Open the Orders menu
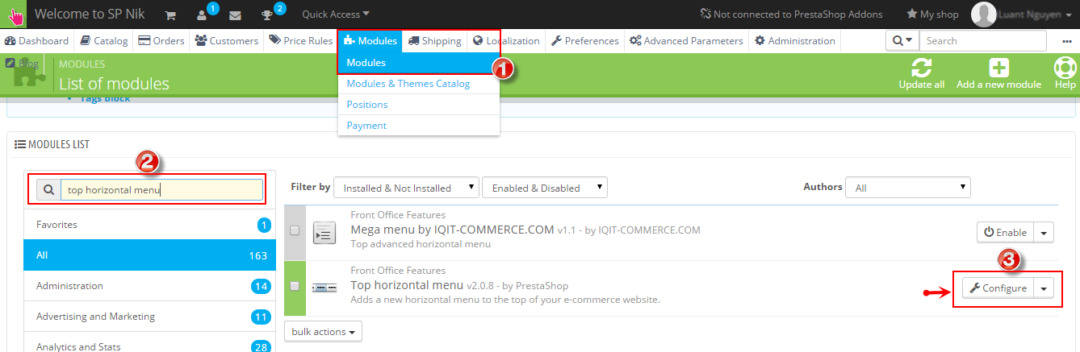Viewport: 1080px width, 352px height. [x=161, y=40]
